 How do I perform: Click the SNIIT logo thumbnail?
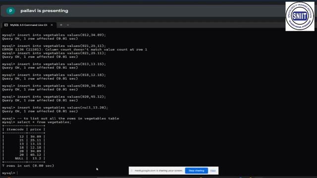(x=300, y=16)
